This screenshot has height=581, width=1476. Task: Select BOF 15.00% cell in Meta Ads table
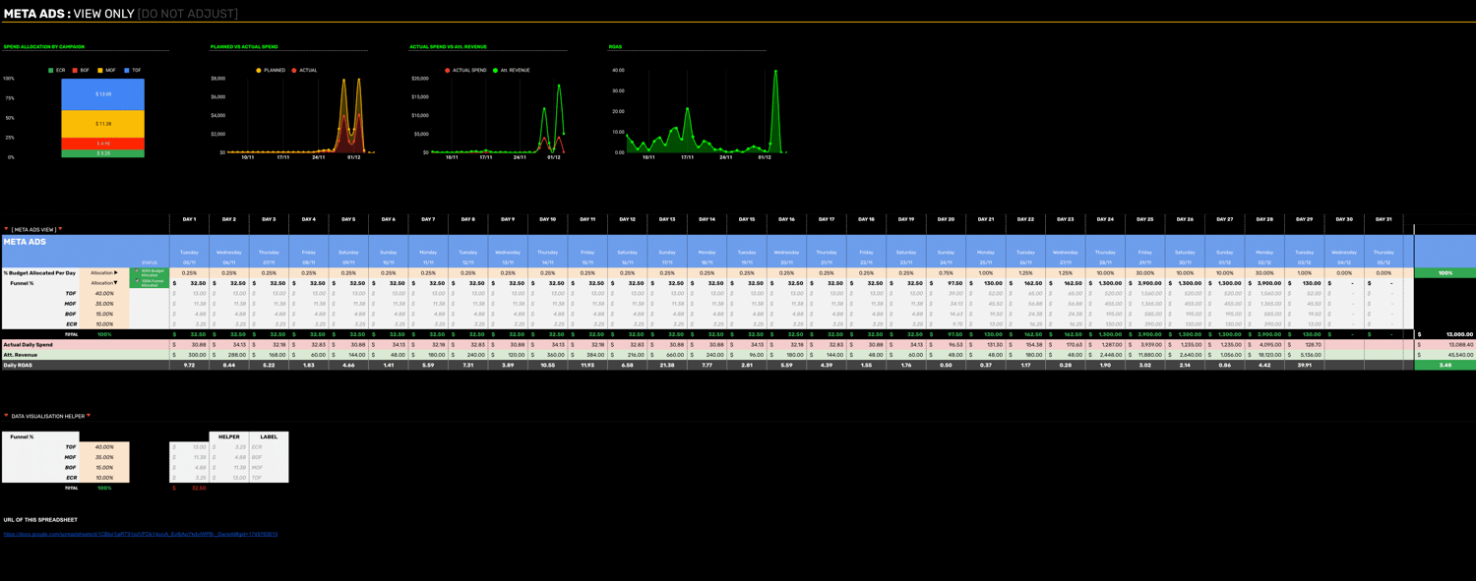(104, 314)
